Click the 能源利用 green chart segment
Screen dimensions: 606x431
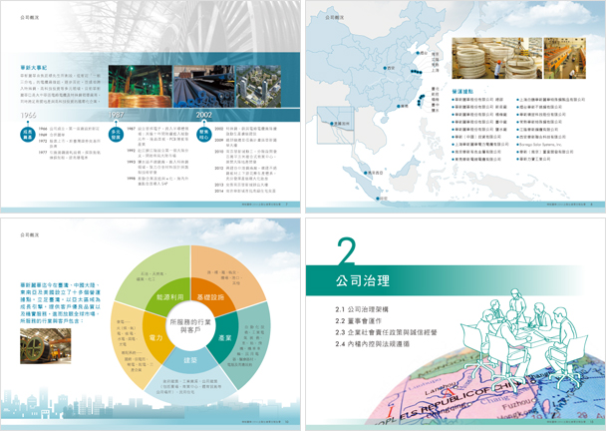(x=170, y=297)
